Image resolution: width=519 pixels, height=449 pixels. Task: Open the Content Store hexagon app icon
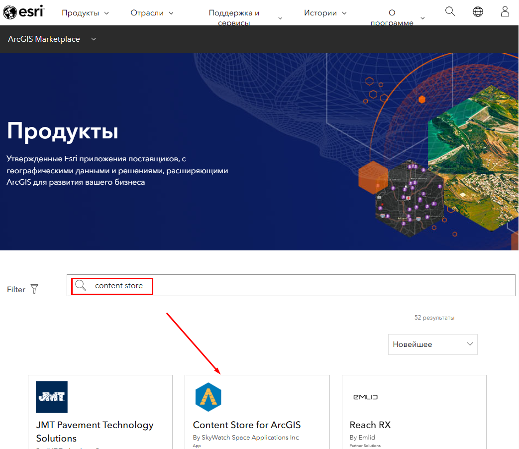click(x=208, y=397)
